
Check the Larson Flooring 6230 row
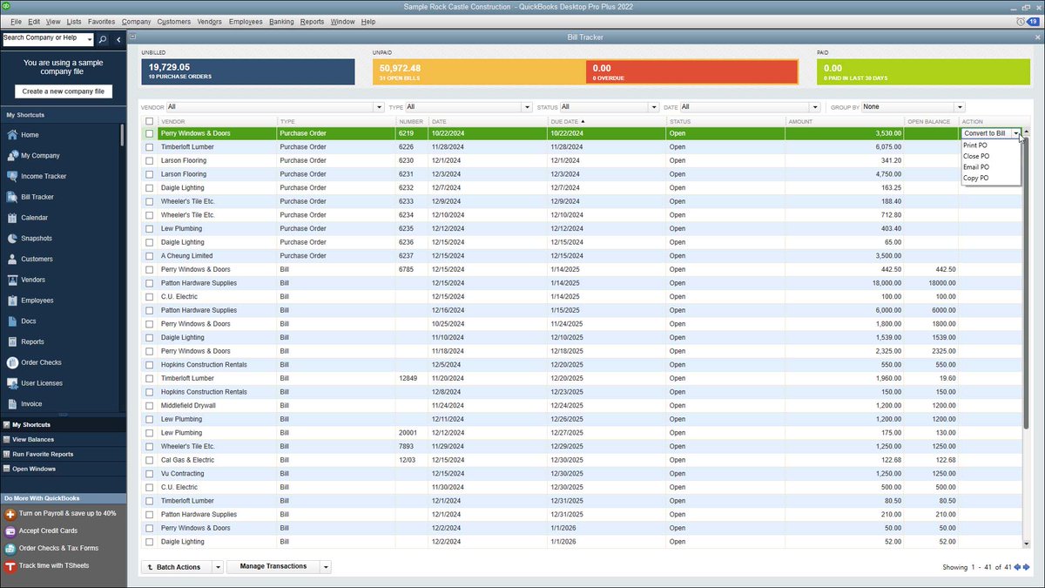tap(150, 160)
